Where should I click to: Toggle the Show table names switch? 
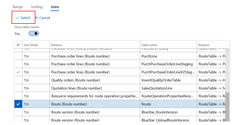34,33
